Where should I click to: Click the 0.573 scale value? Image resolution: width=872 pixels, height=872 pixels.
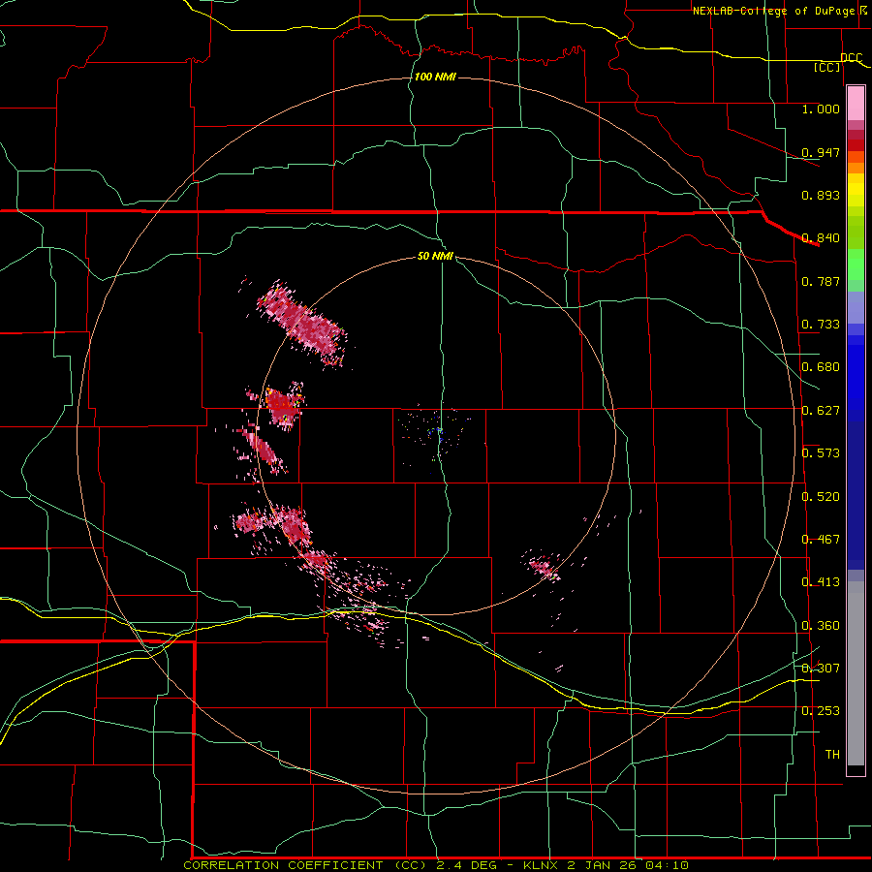pyautogui.click(x=821, y=453)
